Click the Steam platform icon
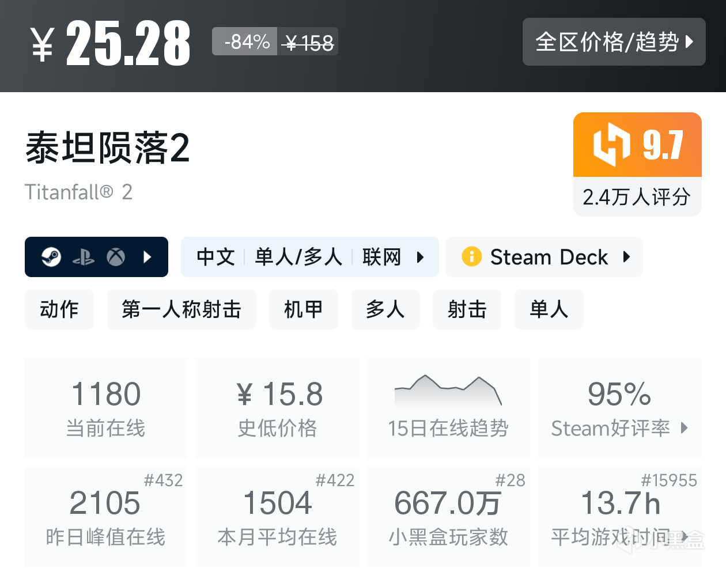The width and height of the screenshot is (726, 568). (51, 257)
